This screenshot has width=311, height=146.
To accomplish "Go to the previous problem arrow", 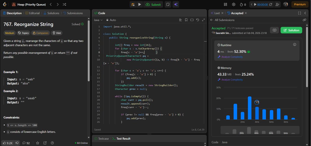I will (x=51, y=4).
